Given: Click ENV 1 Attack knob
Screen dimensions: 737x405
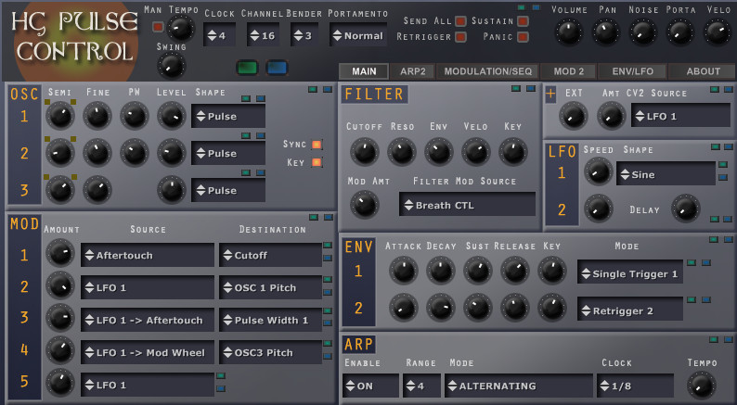Looking at the screenshot, I should [x=403, y=271].
